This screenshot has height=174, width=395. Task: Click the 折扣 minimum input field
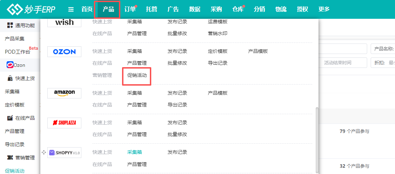[392, 63]
